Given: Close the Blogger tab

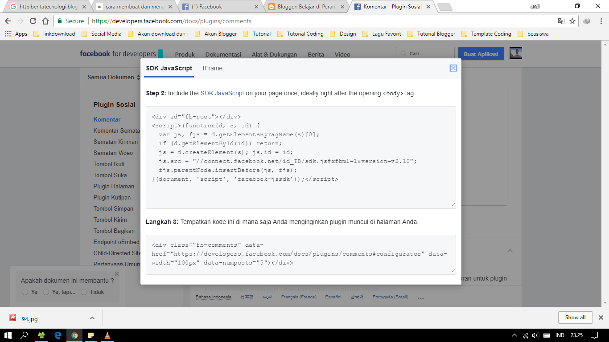Looking at the screenshot, I should tap(342, 7).
